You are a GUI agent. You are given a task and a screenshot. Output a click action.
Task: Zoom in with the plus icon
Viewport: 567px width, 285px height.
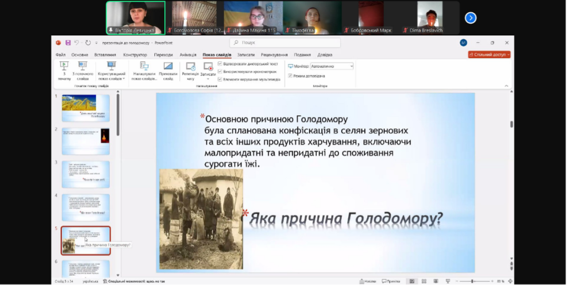tap(492, 281)
